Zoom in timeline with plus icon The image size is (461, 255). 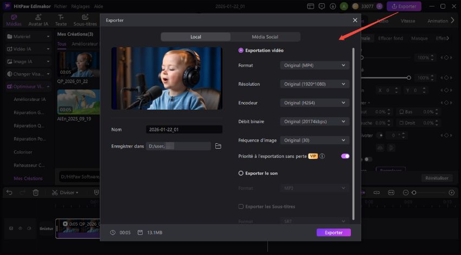tap(452, 193)
